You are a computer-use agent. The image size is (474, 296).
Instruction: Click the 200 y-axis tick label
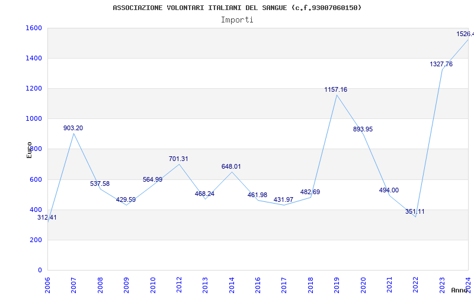click(x=36, y=240)
